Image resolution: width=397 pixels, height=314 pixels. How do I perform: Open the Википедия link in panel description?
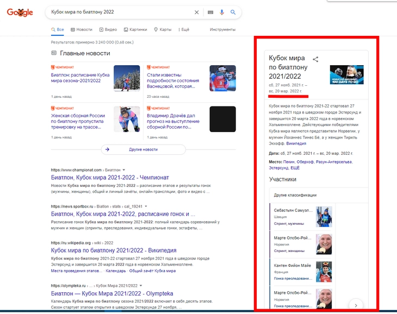[296, 143]
